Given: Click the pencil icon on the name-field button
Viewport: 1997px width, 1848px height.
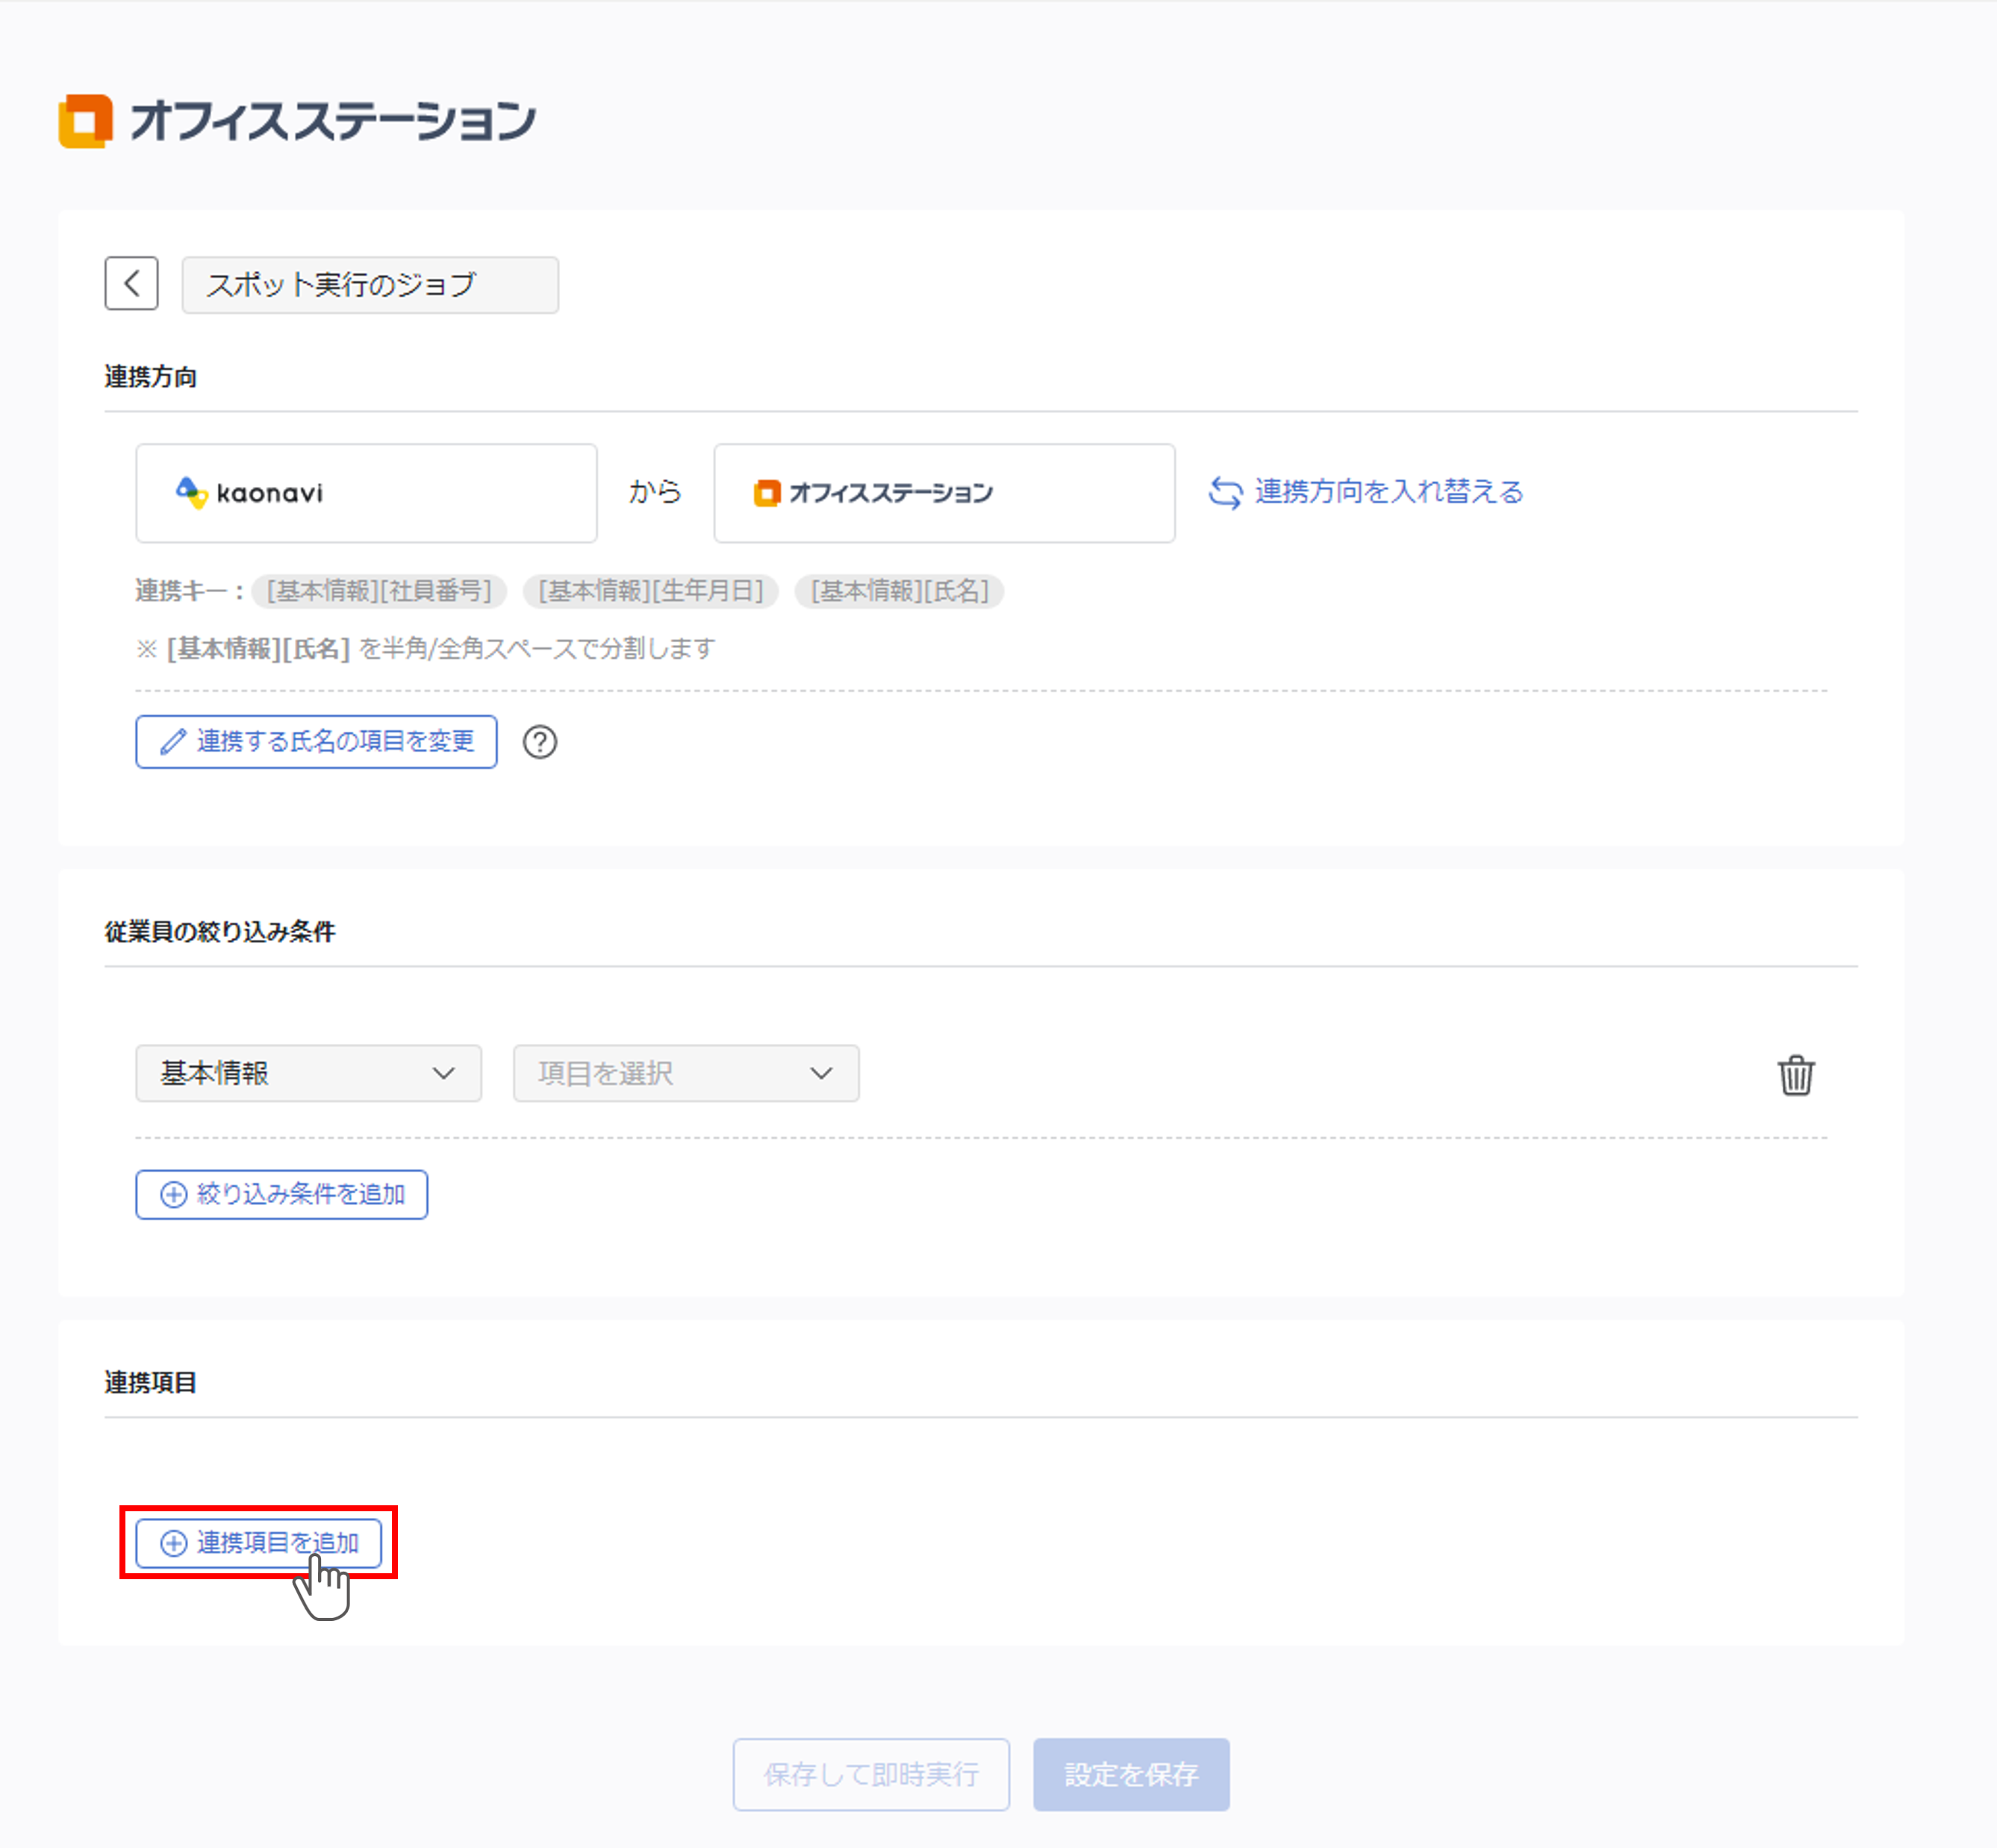Looking at the screenshot, I should [173, 742].
